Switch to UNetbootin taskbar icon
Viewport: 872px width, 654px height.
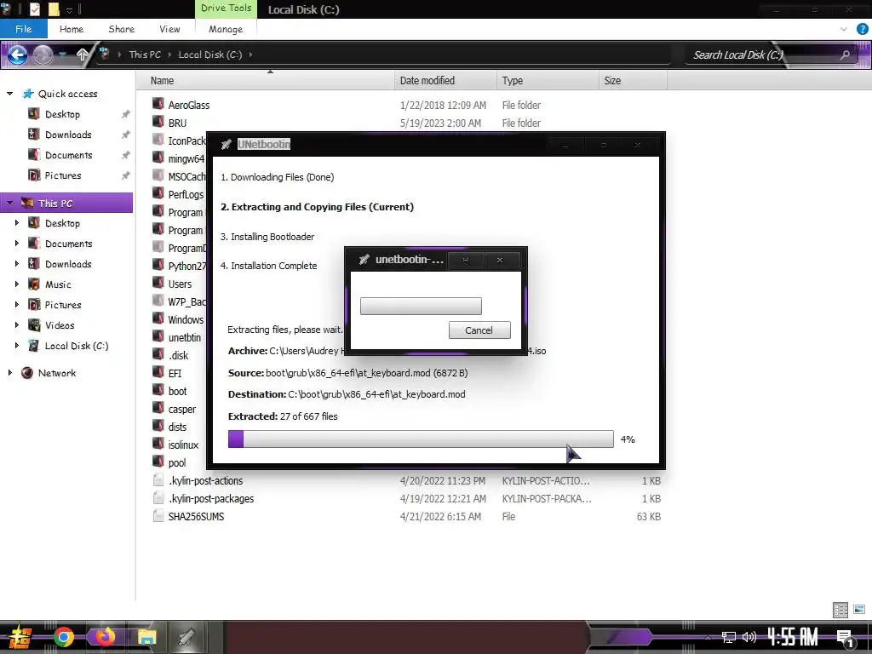click(x=186, y=637)
